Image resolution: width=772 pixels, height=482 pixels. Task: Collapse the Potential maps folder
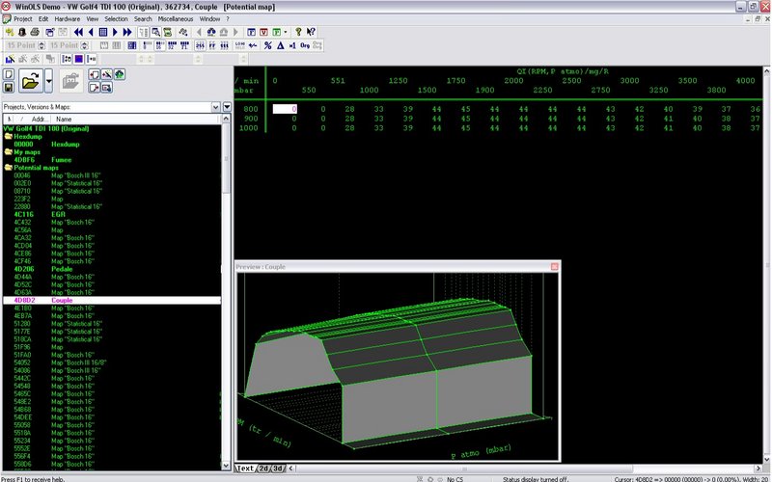[8, 168]
